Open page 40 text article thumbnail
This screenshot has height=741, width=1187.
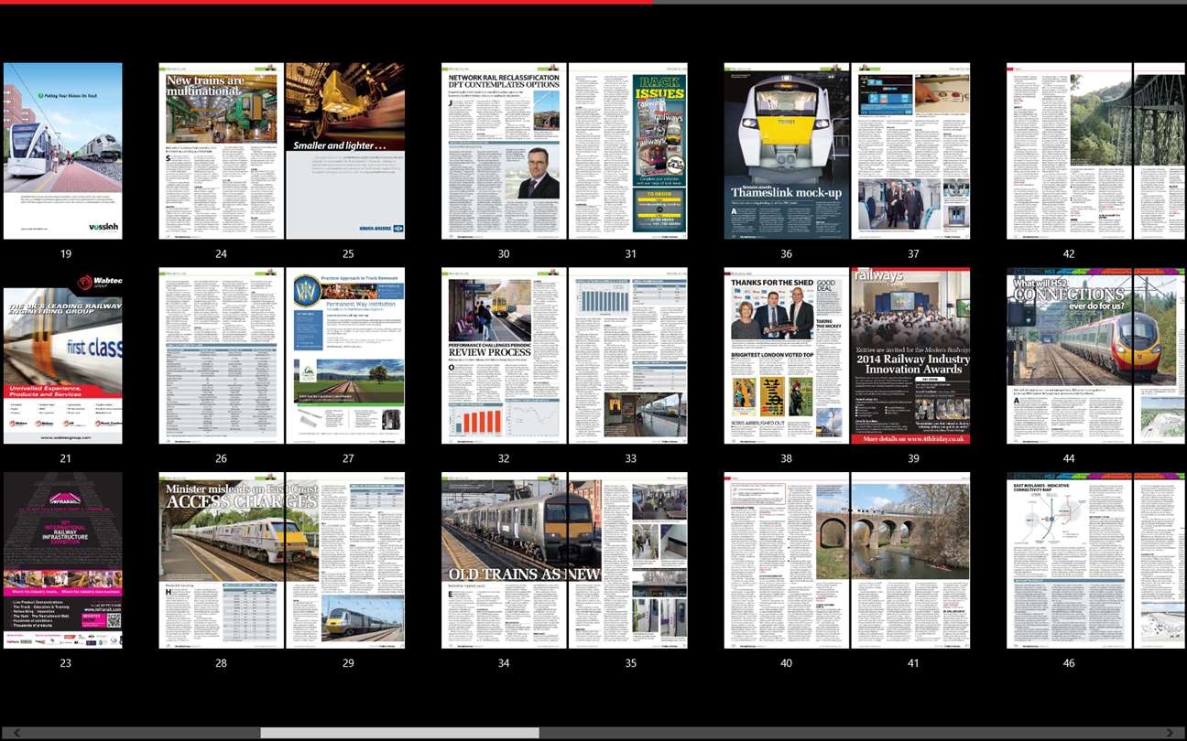click(x=787, y=561)
